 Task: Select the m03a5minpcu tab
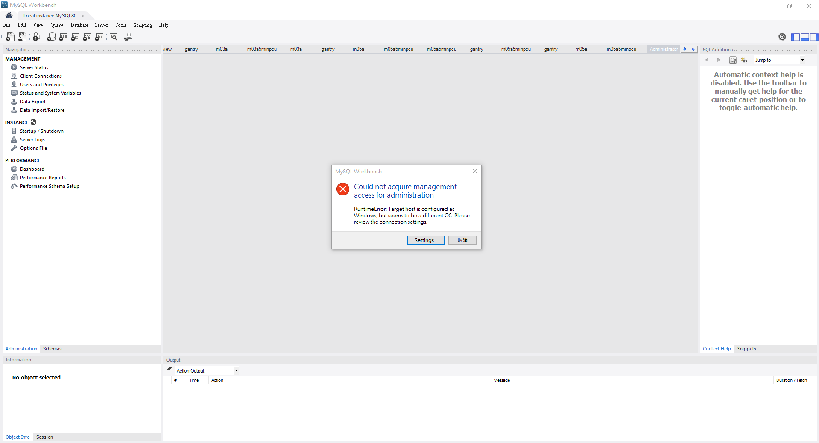coord(262,49)
